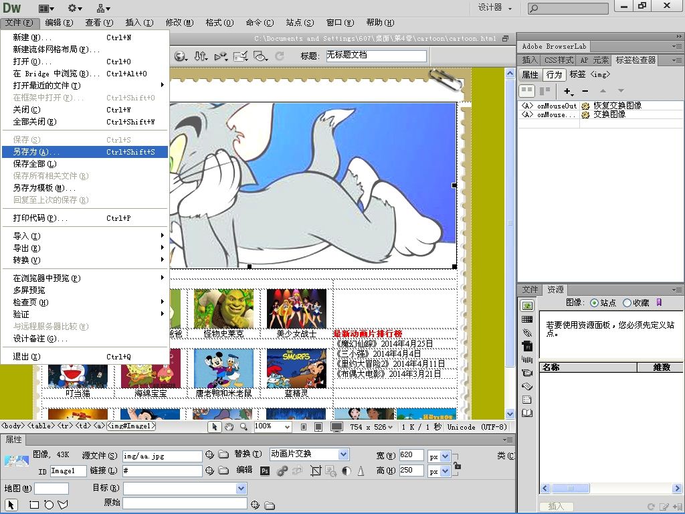
Task: Click the crop image tool
Action: coord(316,470)
